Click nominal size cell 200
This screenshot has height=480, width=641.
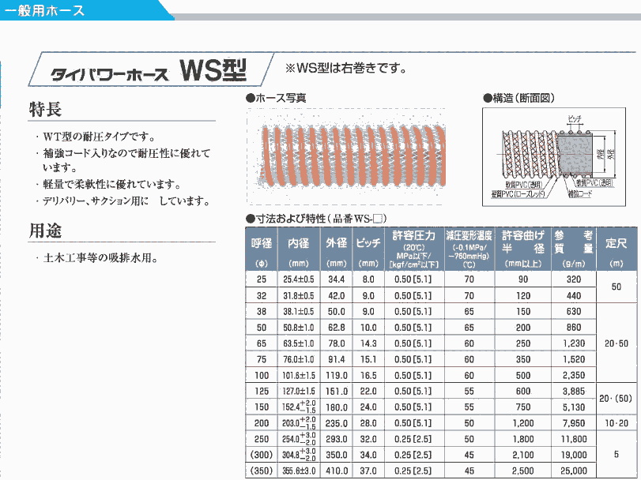[262, 423]
